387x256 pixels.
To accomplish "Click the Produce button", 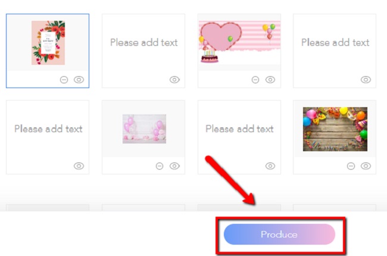I will coord(279,235).
